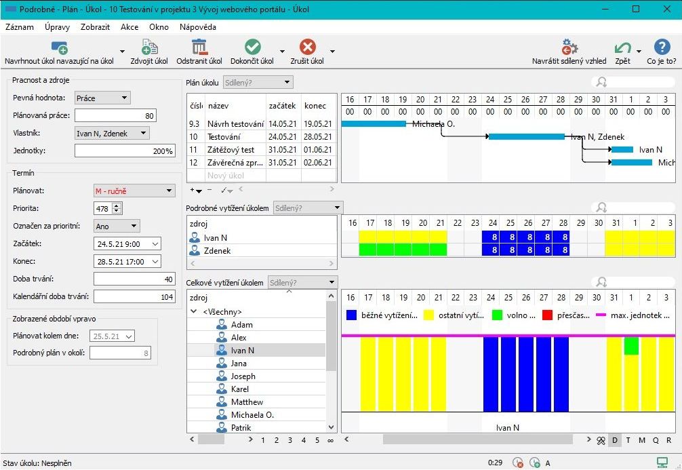
Task: Click the Plánovaná práce field
Action: point(115,115)
